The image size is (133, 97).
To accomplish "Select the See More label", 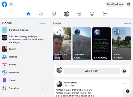I will pyautogui.click(x=14, y=88).
